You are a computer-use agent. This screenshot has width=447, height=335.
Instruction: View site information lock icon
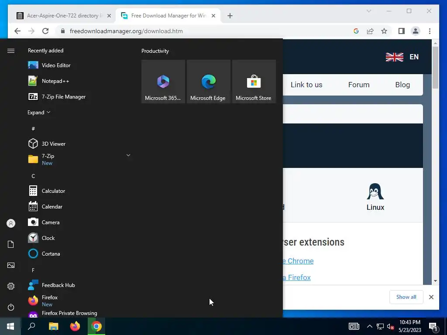click(63, 31)
